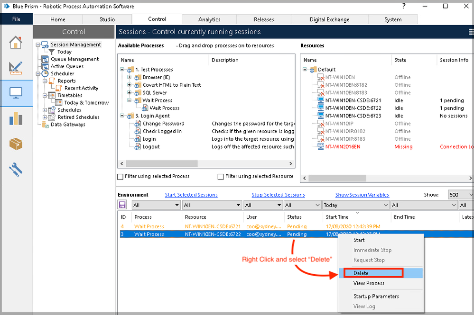
Task: Select Queue Management in the Control tree
Action: [74, 59]
